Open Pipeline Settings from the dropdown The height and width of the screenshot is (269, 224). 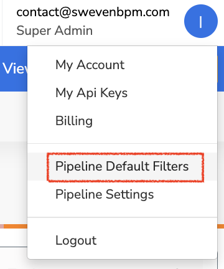click(x=105, y=194)
